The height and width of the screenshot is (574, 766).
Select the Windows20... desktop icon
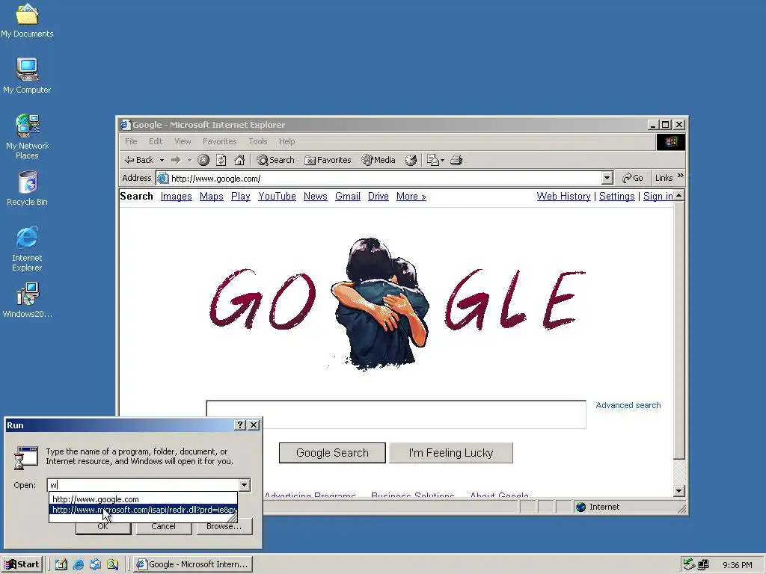(x=27, y=300)
